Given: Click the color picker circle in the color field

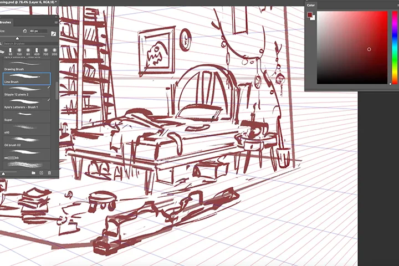Looking at the screenshot, I should [x=369, y=49].
